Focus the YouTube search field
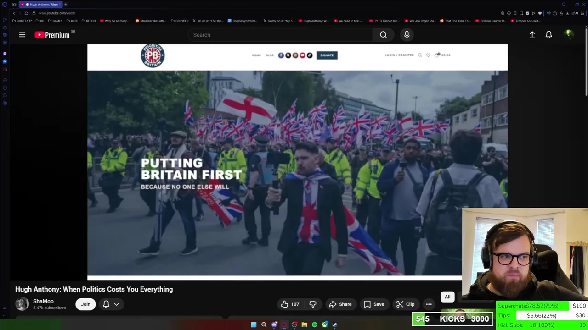Viewport: 588px width, 330px height. [x=280, y=35]
